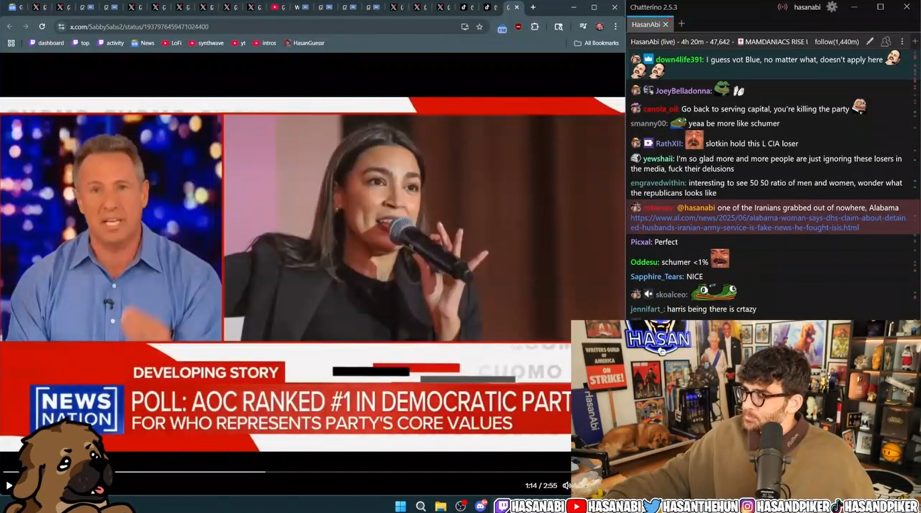Viewport: 921px width, 513px height.
Task: Open Discord from the taskbar
Action: point(480,506)
